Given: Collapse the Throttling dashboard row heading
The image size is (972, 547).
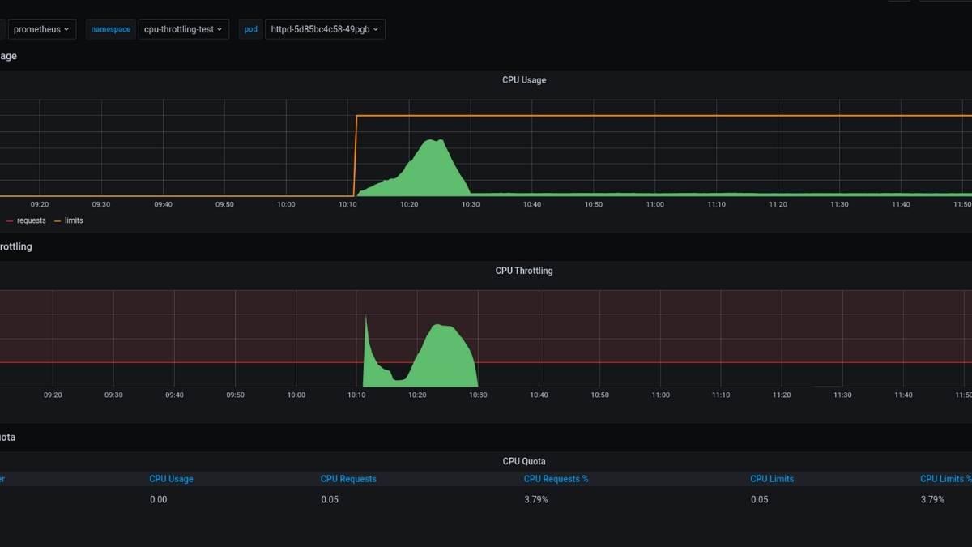Looking at the screenshot, I should (16, 246).
